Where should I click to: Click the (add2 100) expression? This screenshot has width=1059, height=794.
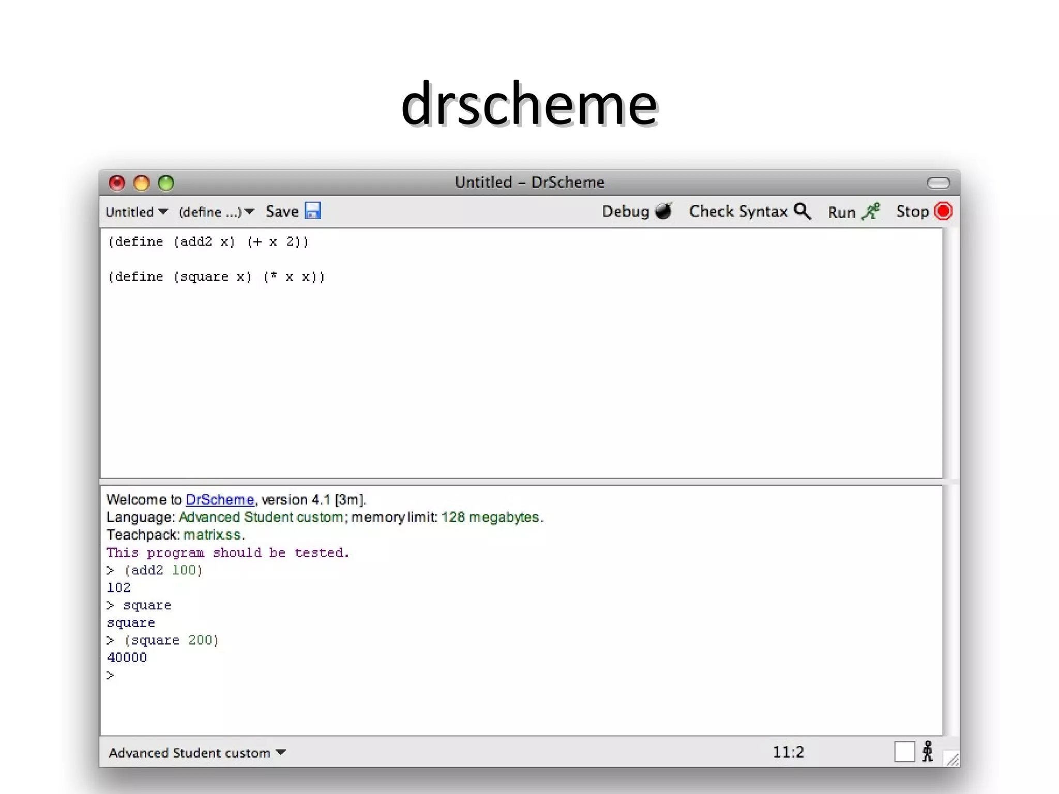coord(163,570)
